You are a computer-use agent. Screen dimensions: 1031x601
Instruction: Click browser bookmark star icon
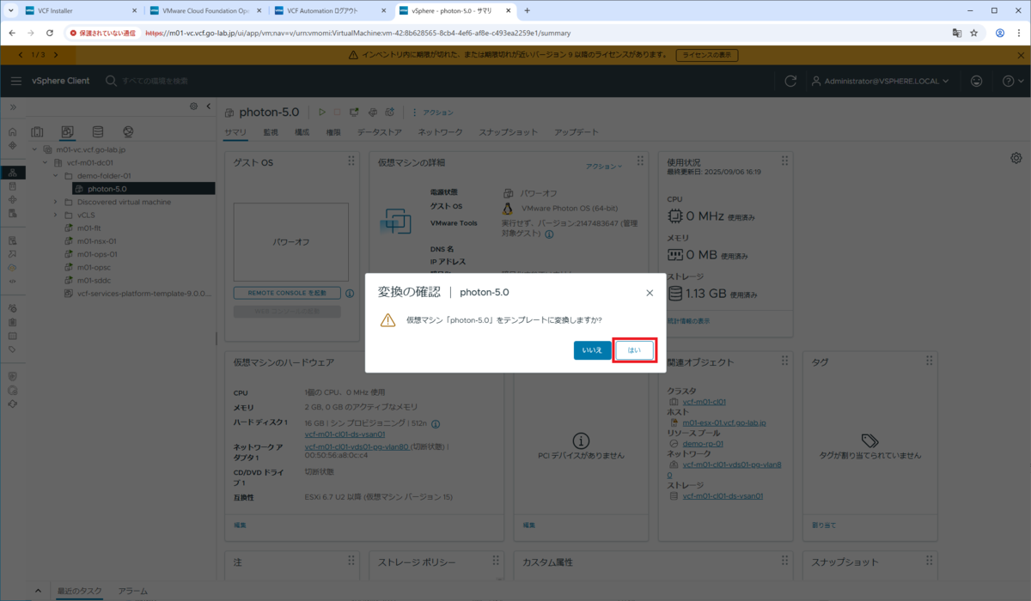point(973,33)
